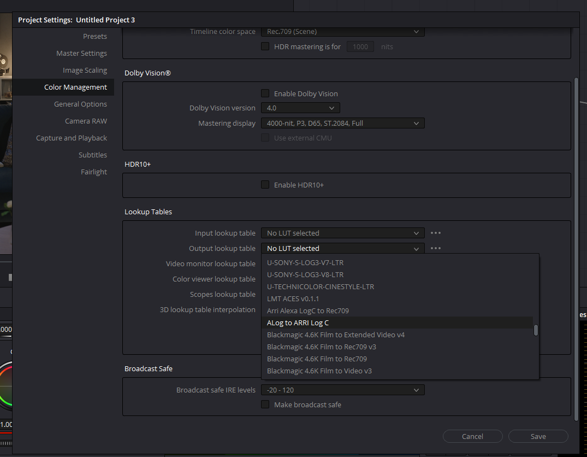The image size is (587, 457).
Task: Tick Enable Dolby Vision checkbox
Action: coord(265,93)
